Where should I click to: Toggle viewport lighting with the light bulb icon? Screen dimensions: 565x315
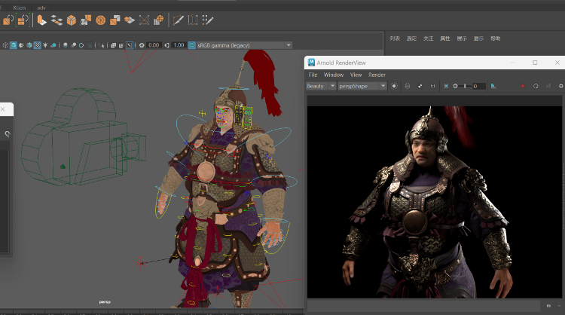(47, 45)
